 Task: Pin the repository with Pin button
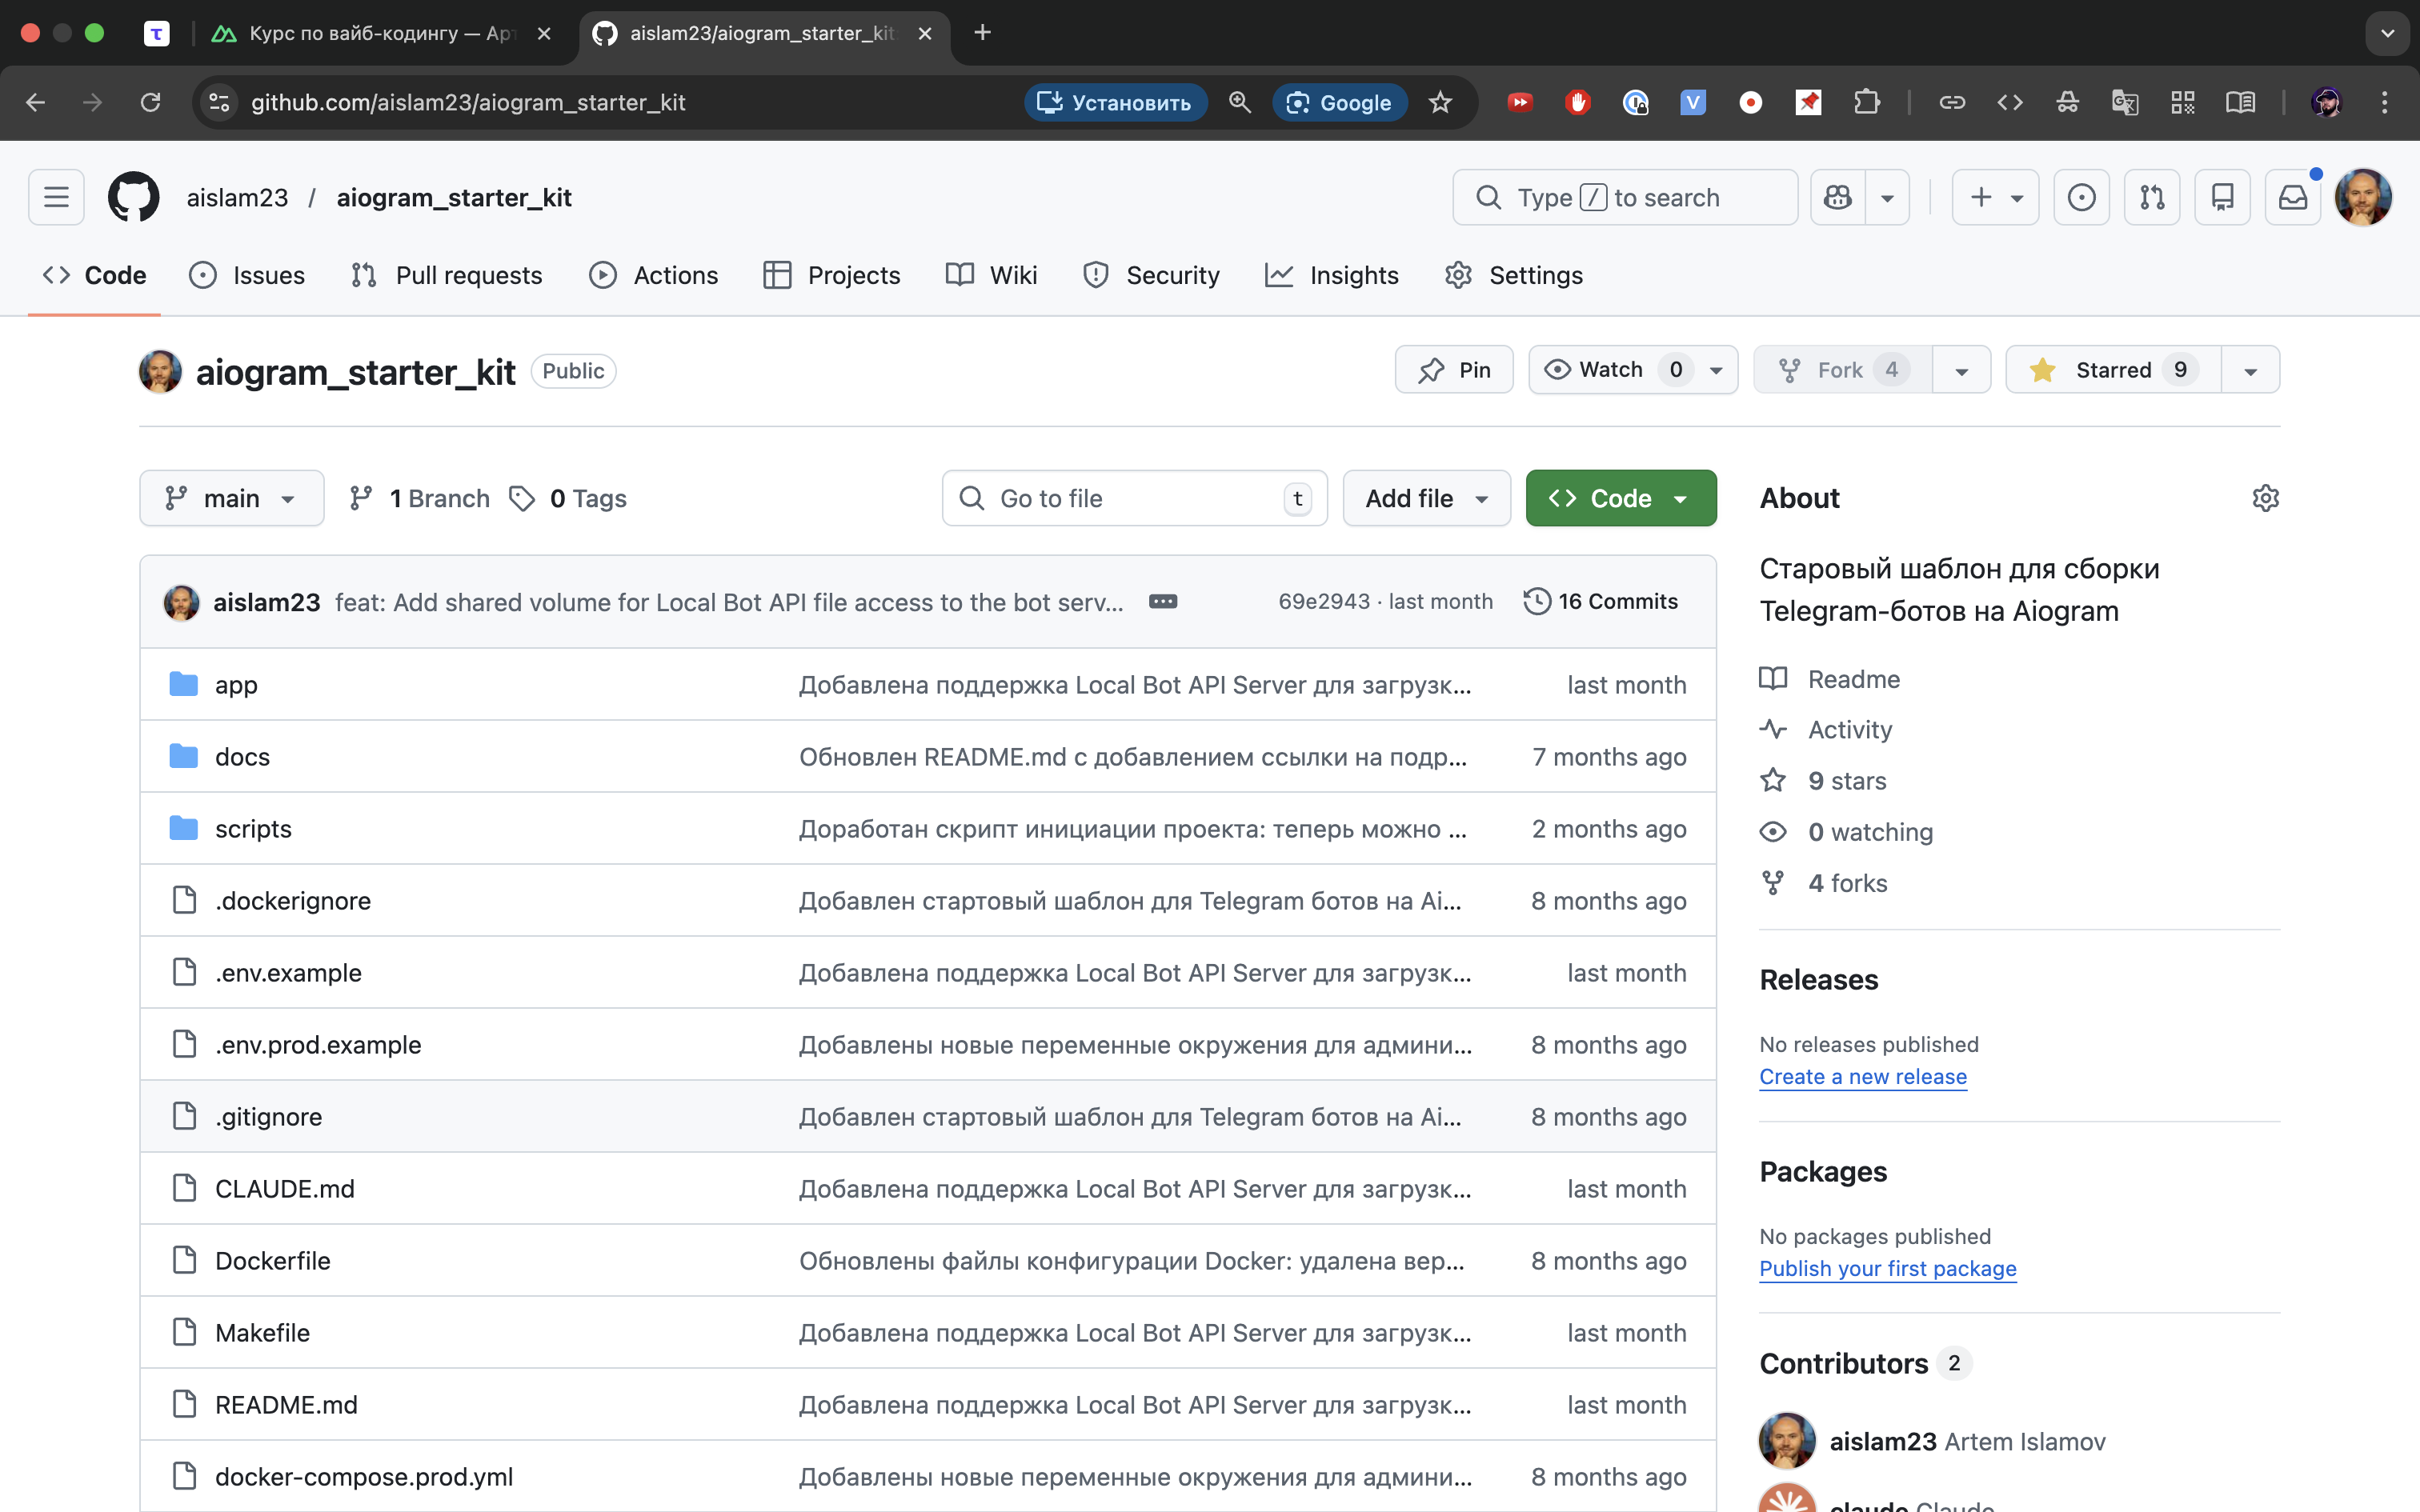1454,370
